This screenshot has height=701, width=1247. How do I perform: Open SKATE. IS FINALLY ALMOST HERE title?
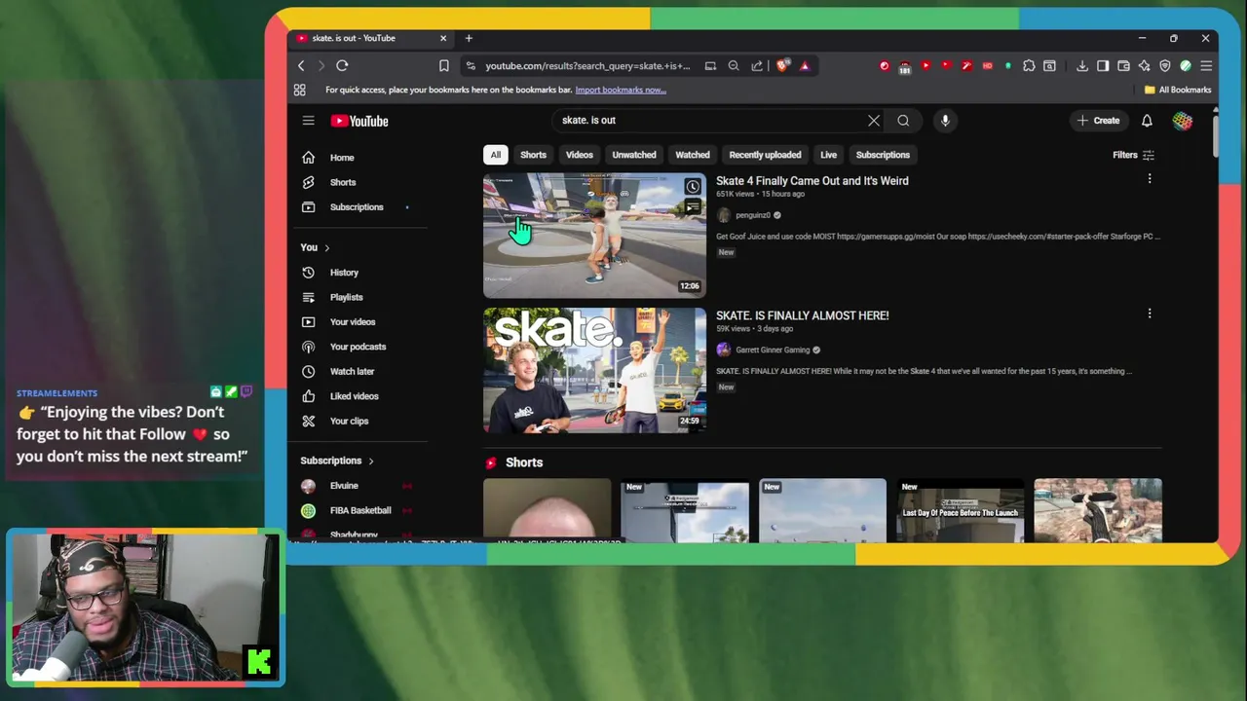802,315
